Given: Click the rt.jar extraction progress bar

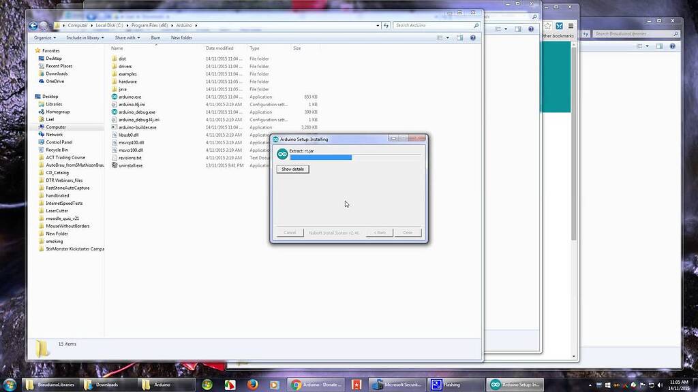Looking at the screenshot, I should coord(326,157).
